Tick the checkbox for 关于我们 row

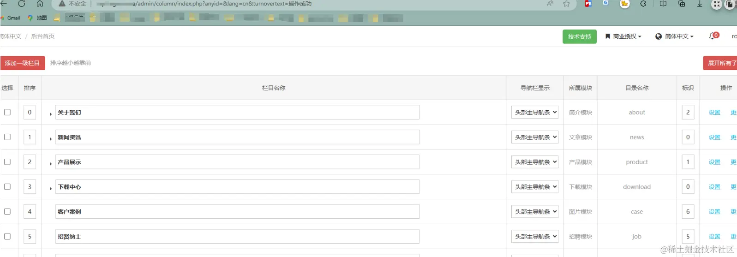(7, 112)
